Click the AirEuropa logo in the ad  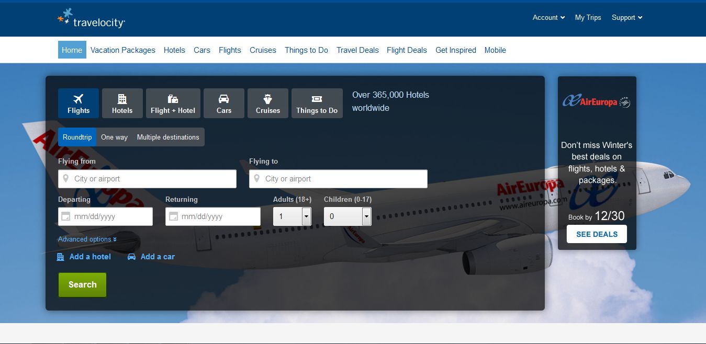pyautogui.click(x=597, y=101)
